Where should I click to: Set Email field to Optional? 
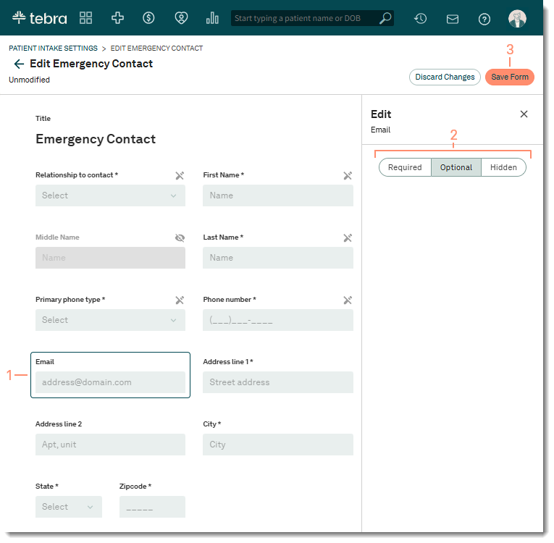(456, 167)
